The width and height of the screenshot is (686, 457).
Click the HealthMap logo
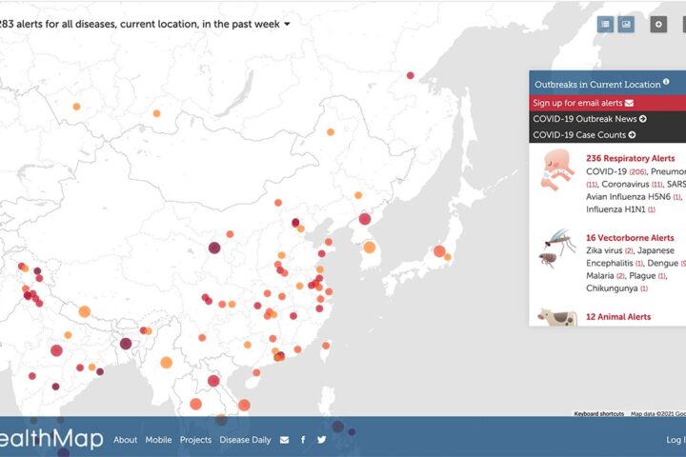[51, 439]
